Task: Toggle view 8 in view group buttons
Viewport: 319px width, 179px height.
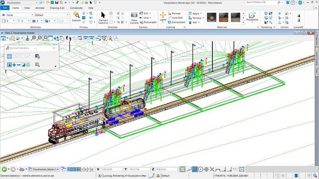Action: coord(92,169)
